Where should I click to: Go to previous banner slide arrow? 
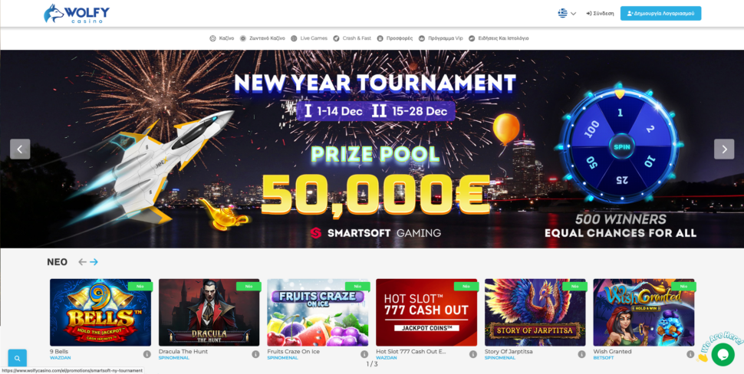[20, 149]
